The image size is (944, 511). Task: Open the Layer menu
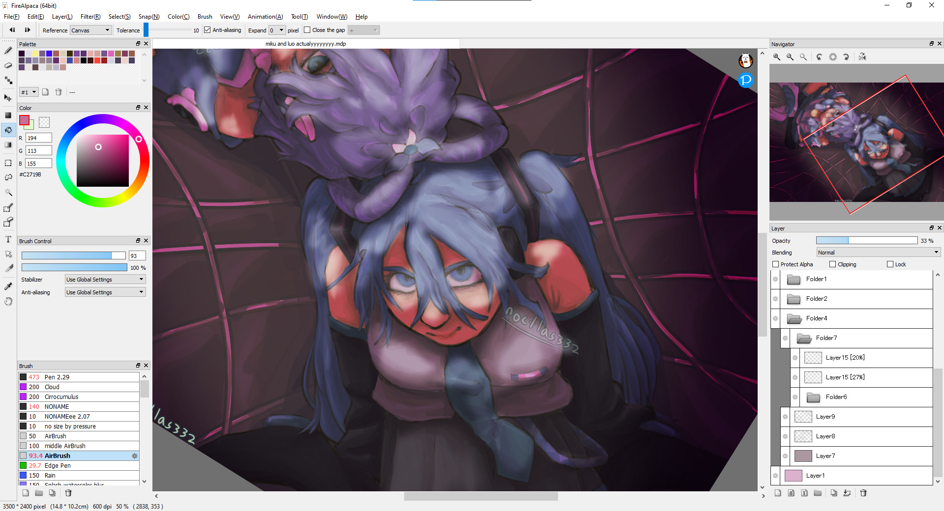62,17
